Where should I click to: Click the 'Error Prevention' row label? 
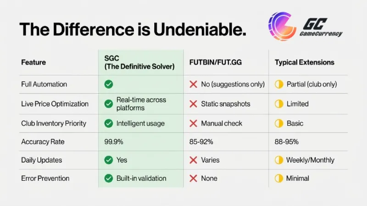(x=45, y=178)
